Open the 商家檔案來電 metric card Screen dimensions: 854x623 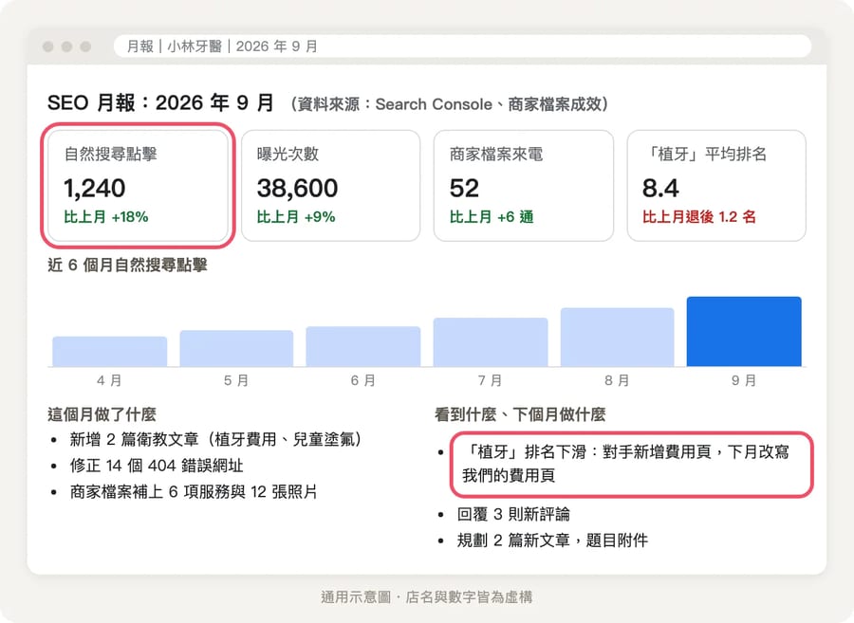point(524,186)
